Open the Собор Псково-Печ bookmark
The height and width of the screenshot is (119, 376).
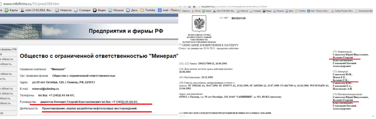tap(343, 11)
